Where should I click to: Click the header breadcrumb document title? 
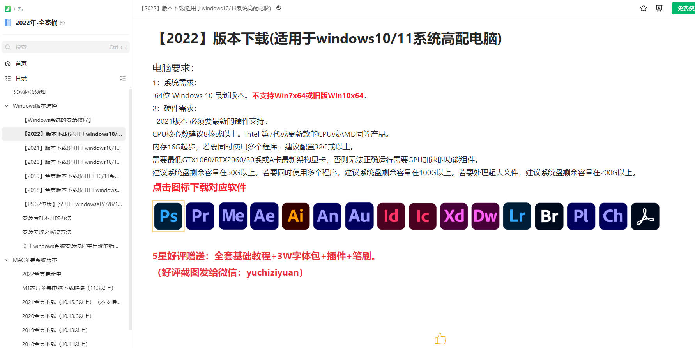[x=206, y=8]
